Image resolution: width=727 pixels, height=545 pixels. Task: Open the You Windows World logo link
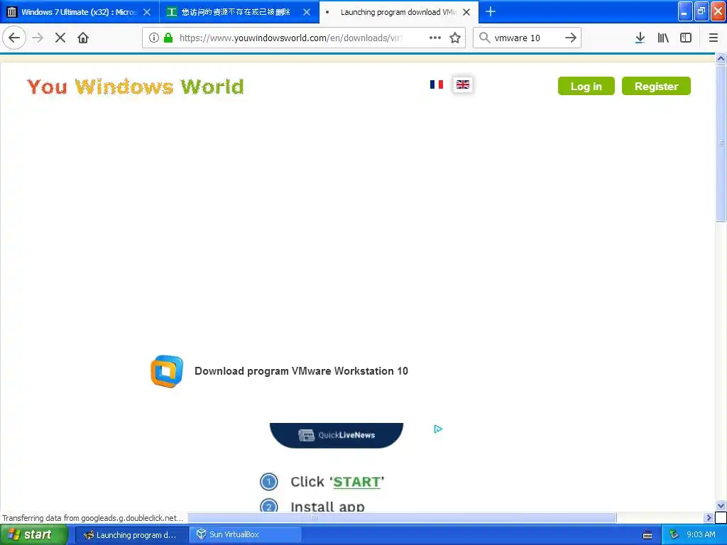tap(136, 87)
